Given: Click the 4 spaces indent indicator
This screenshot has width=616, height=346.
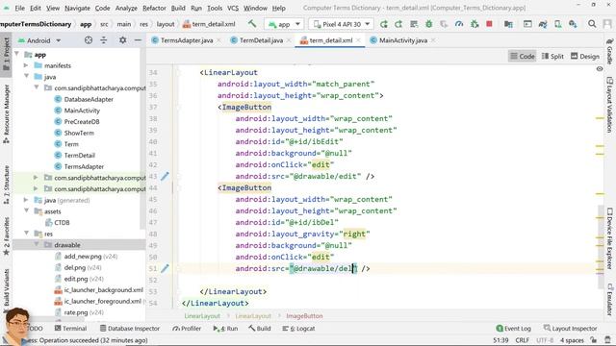Looking at the screenshot, I should pyautogui.click(x=572, y=340).
